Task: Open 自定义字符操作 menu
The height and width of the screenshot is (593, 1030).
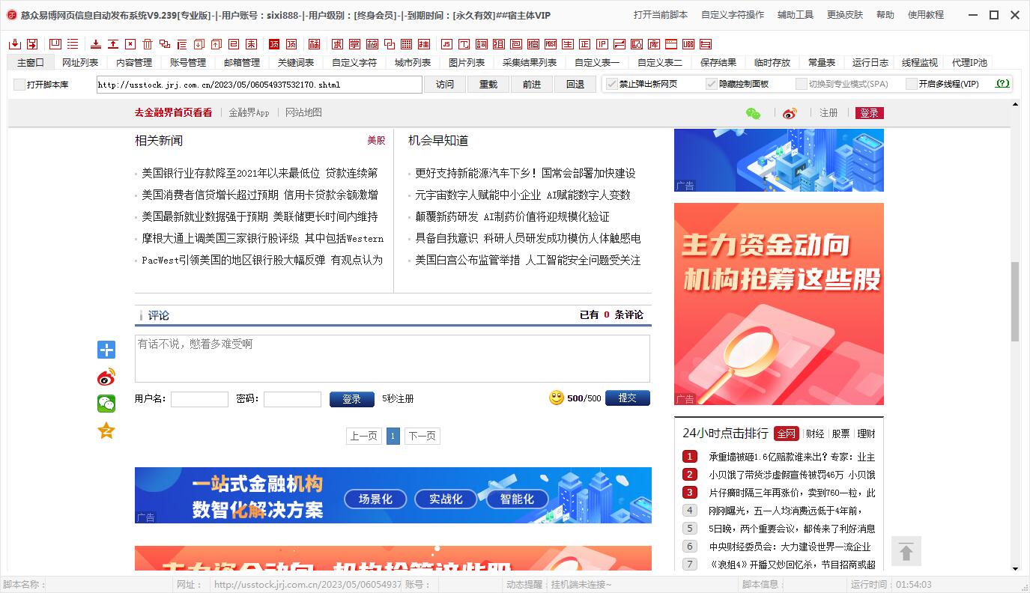Action: click(x=733, y=15)
